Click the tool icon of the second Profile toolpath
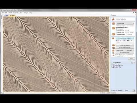This screenshot has height=103, width=137. point(113,67)
